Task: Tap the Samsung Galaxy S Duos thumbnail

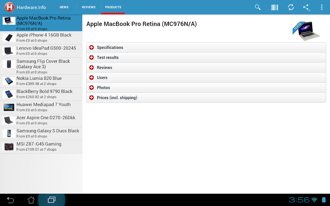Action: pyautogui.click(x=9, y=134)
